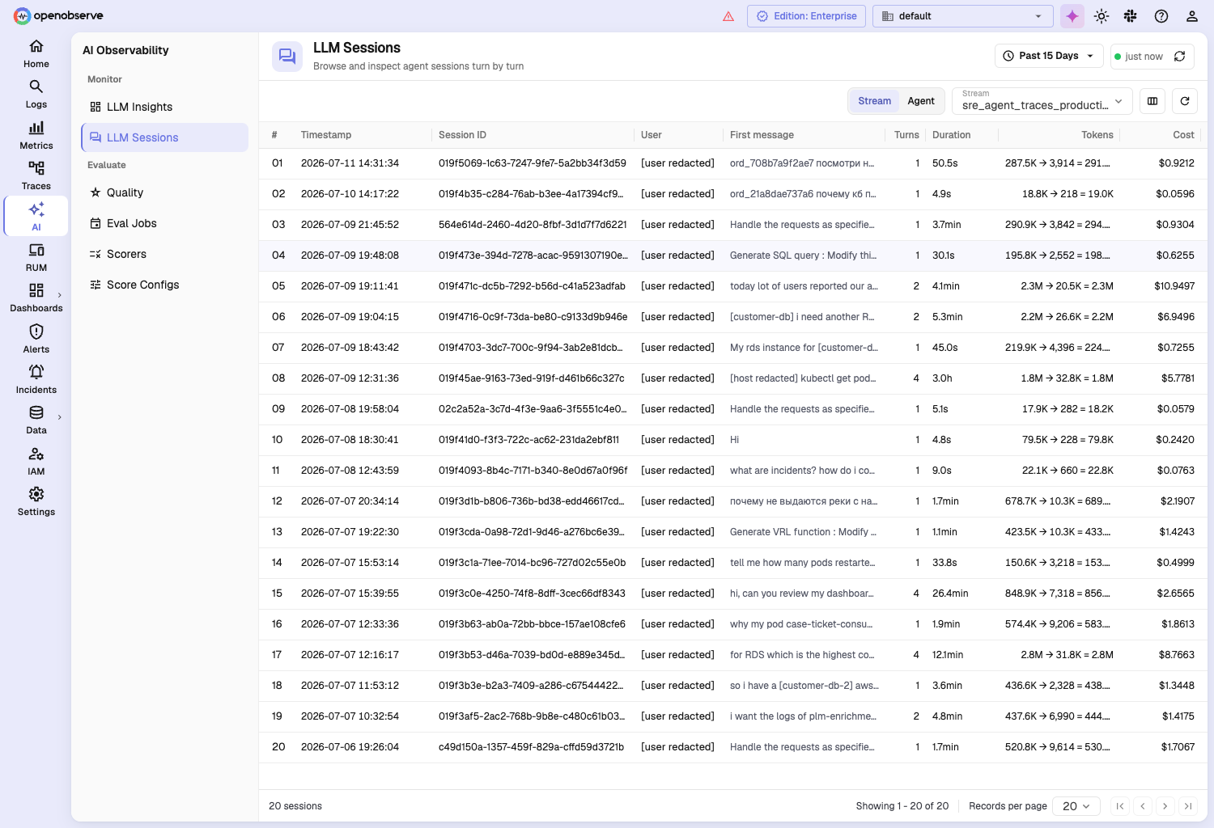Open session 019f3c0e-4250-74f8-8dff-3cec66df8343
Screen dimensions: 1214x828
point(532,594)
